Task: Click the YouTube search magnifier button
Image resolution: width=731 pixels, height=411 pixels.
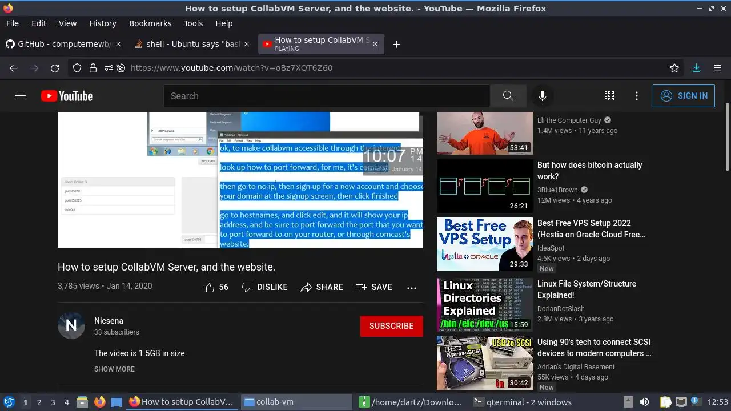Action: pyautogui.click(x=508, y=96)
